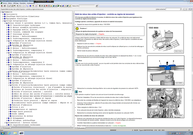Click the VAS 6684 tool illustration
The height and width of the screenshot is (135, 193).
pos(165,39)
